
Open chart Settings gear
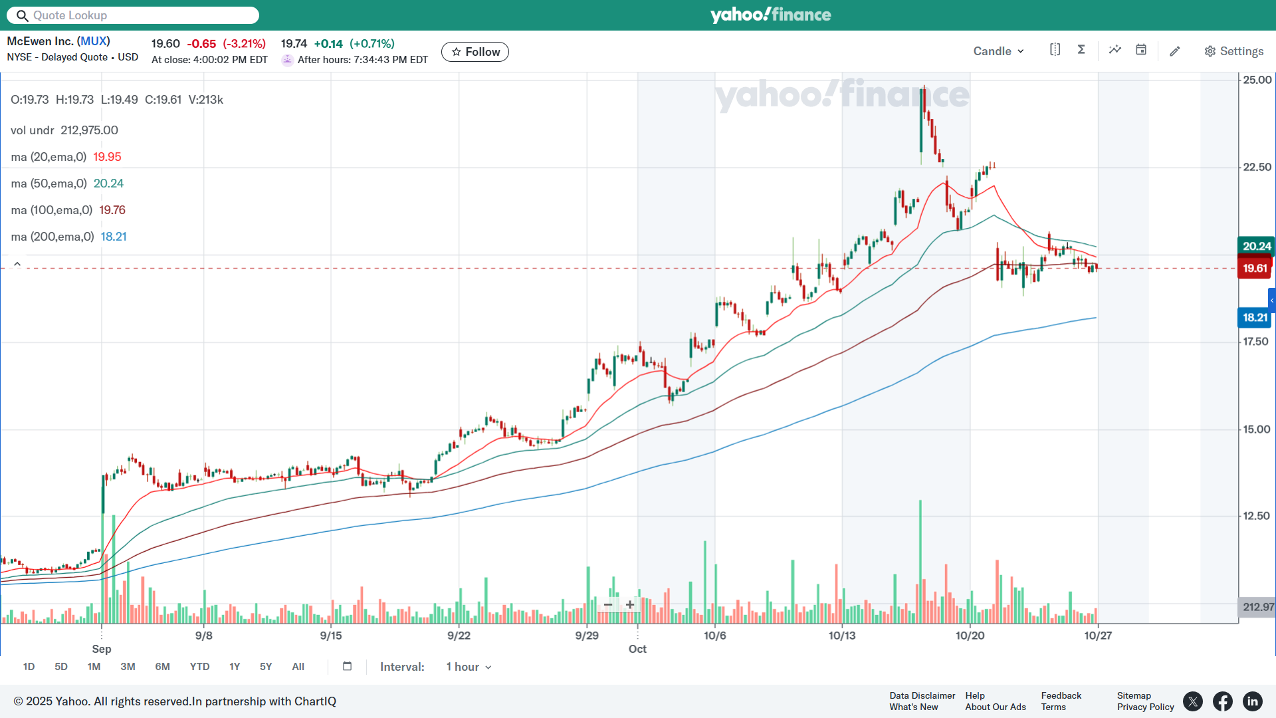[1233, 51]
